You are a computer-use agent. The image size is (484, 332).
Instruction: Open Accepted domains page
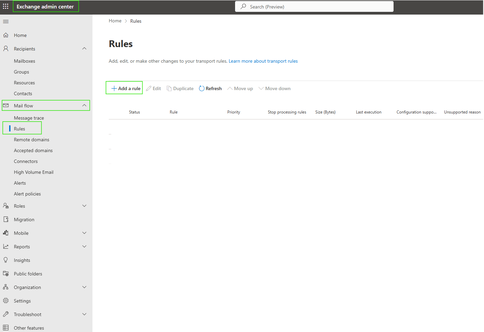click(33, 150)
